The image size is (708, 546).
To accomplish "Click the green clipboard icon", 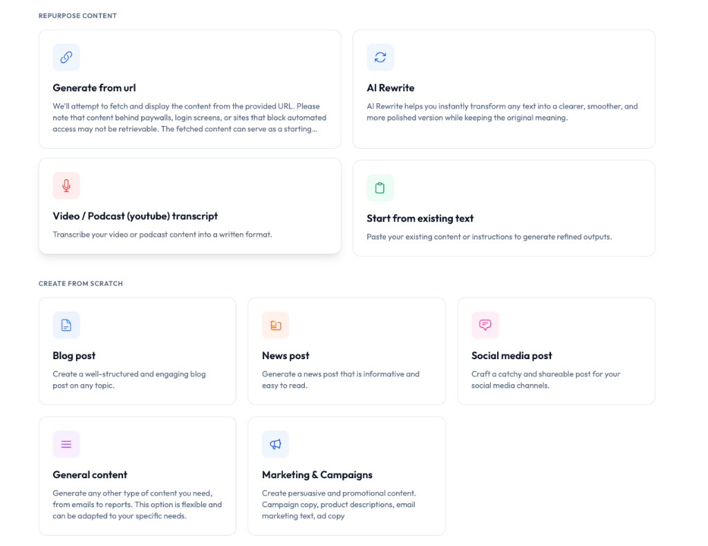I will tap(380, 188).
